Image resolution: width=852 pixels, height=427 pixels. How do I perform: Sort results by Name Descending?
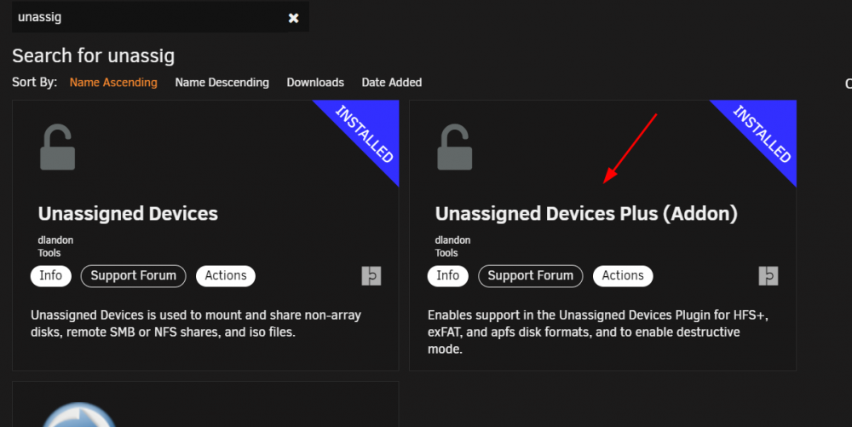coord(222,83)
